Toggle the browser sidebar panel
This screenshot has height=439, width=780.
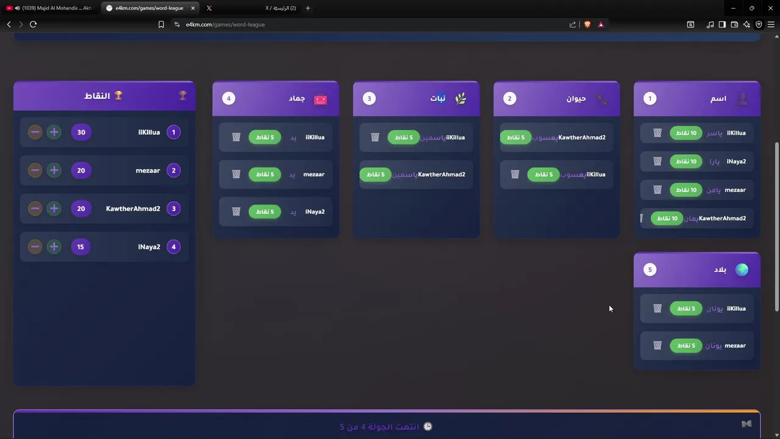click(x=722, y=24)
